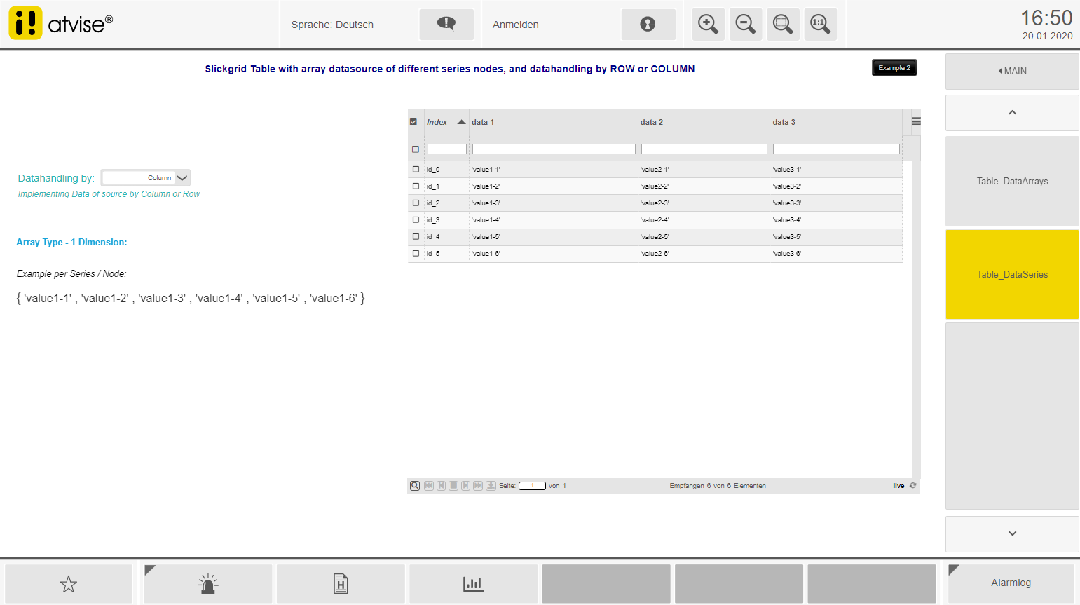Image resolution: width=1080 pixels, height=605 pixels.
Task: Open the history document button
Action: coord(341,584)
